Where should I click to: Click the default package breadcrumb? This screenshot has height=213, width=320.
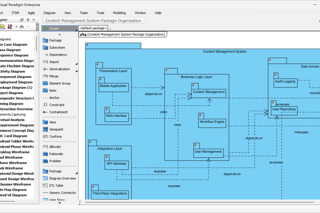click(93, 28)
